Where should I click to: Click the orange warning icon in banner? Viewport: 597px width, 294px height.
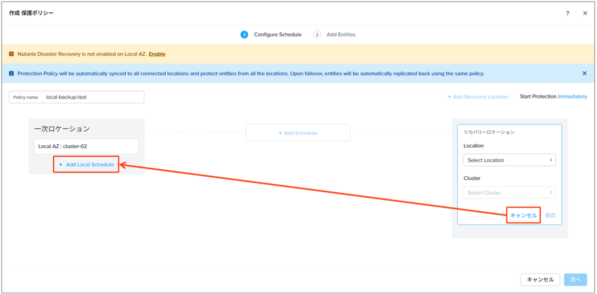pyautogui.click(x=11, y=54)
